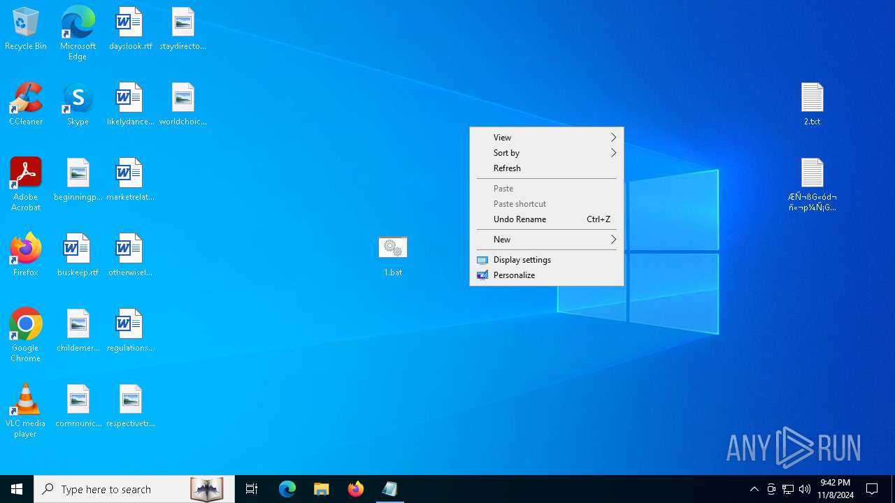
Task: Open the Start menu
Action: click(17, 489)
